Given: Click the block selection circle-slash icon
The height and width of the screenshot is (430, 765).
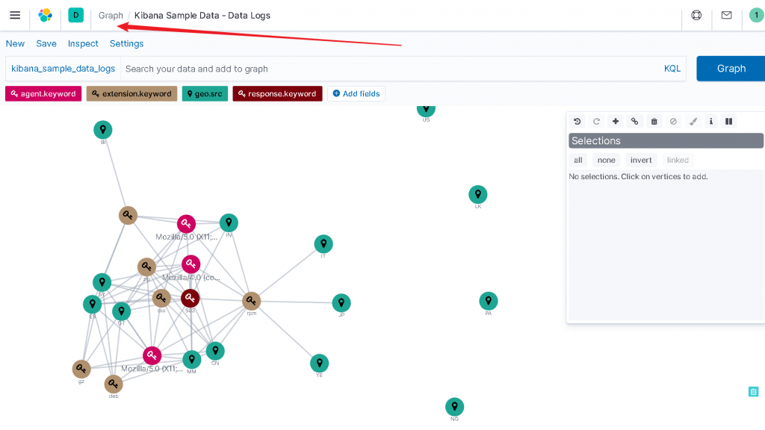Looking at the screenshot, I should click(673, 122).
